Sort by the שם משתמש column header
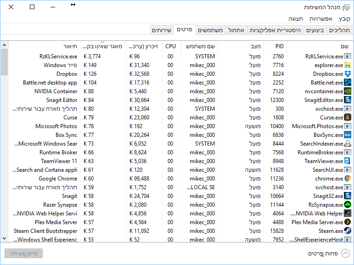 (x=199, y=46)
